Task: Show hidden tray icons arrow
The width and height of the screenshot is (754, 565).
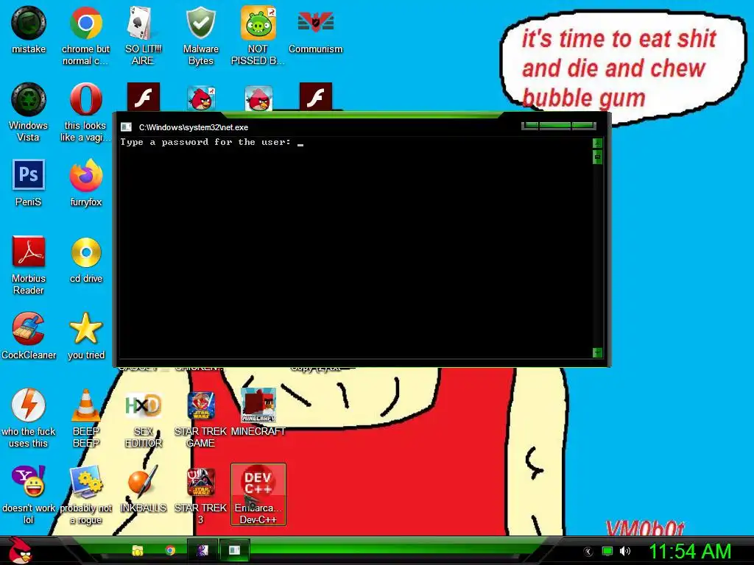Action: pyautogui.click(x=588, y=552)
